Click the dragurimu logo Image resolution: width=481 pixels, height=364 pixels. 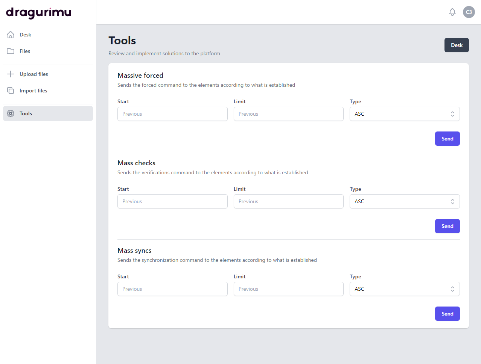[38, 12]
